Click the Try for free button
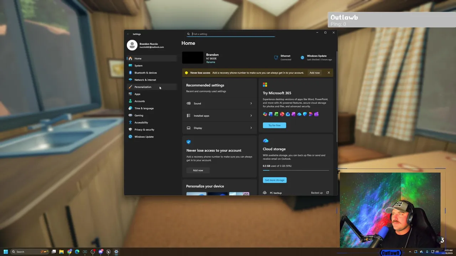This screenshot has width=456, height=256. click(274, 125)
